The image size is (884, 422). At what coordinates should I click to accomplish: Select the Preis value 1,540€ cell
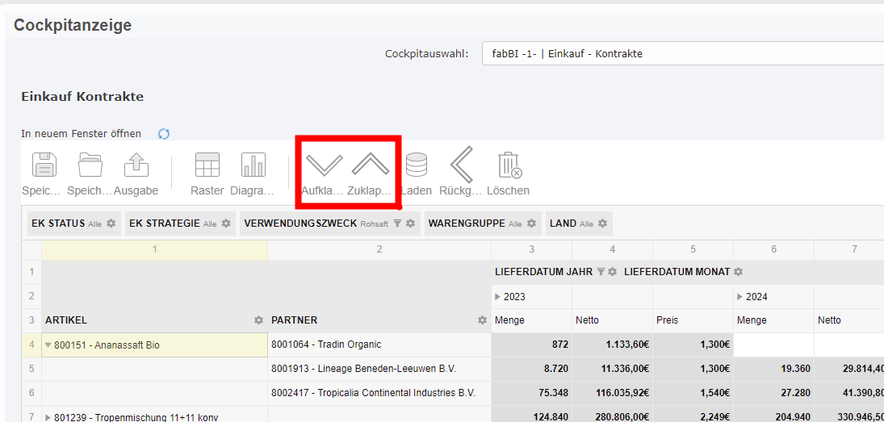click(693, 393)
